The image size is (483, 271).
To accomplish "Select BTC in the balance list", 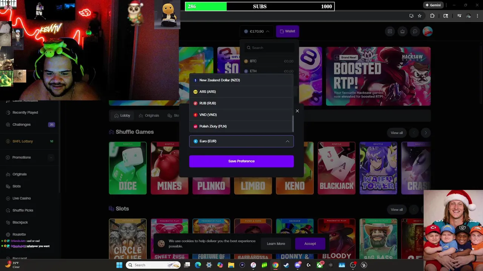I will pos(269,61).
